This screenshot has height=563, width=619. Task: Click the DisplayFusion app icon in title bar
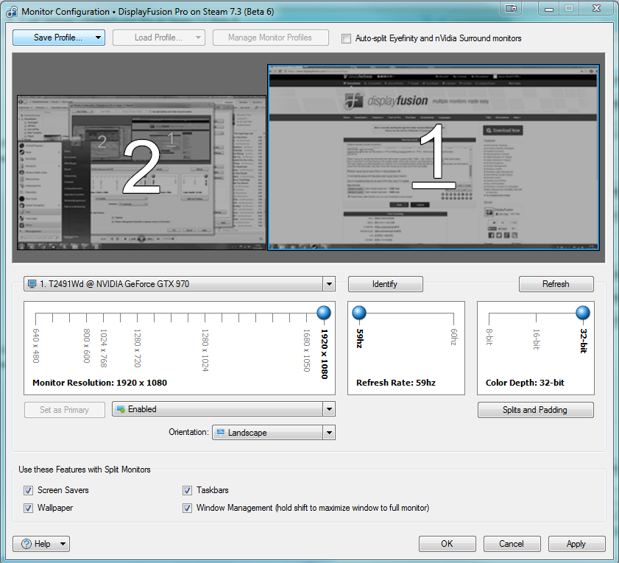tap(10, 12)
